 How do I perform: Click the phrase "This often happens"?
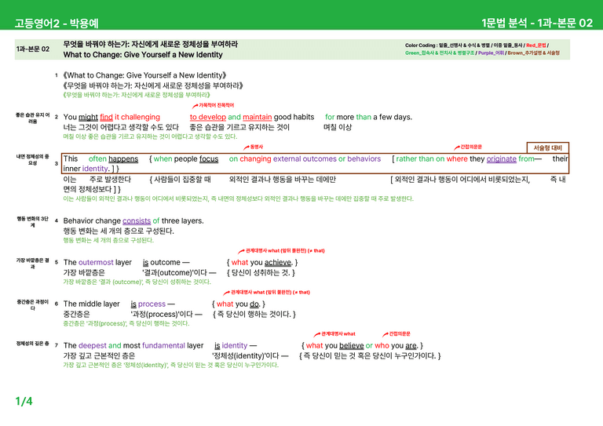pyautogui.click(x=100, y=159)
